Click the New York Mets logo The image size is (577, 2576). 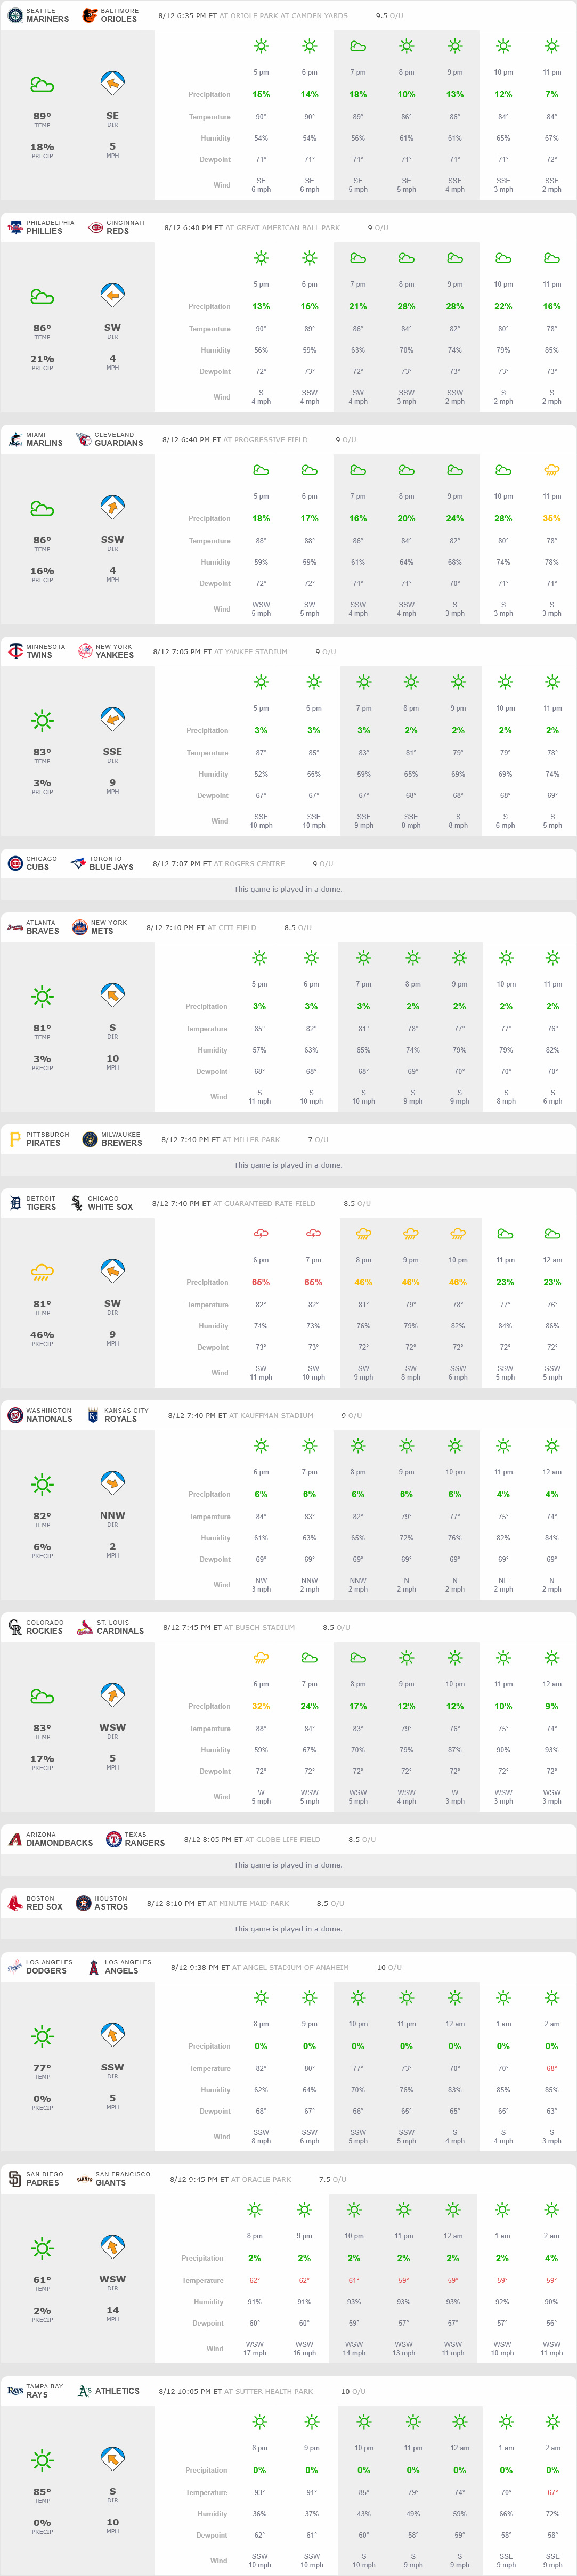(x=80, y=927)
